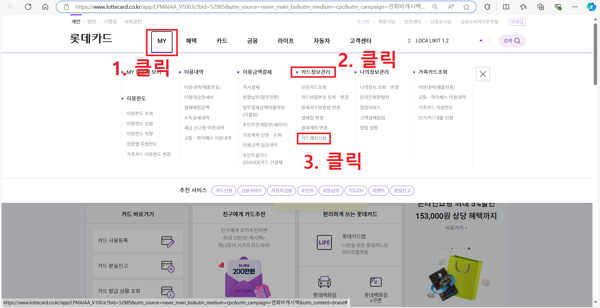Start the read aloud icon in the address bar
The height and width of the screenshot is (308, 600).
tap(451, 7)
